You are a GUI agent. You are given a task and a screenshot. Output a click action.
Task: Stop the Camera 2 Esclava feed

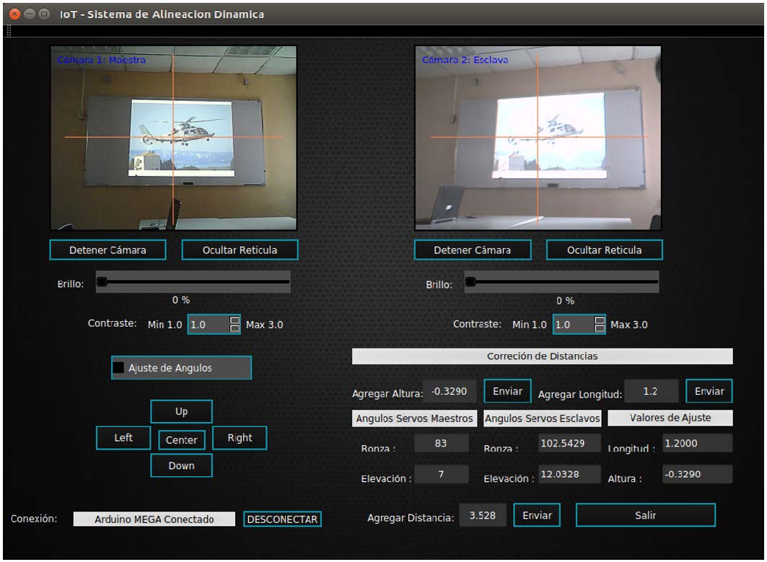472,250
